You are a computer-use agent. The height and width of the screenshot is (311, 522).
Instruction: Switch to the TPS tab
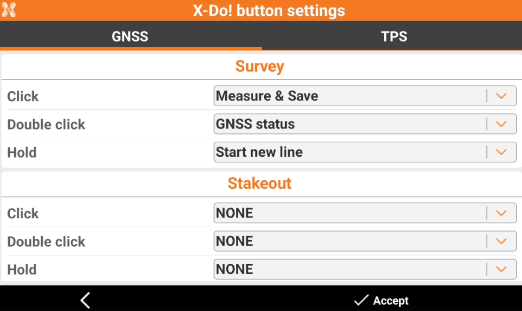click(x=394, y=36)
